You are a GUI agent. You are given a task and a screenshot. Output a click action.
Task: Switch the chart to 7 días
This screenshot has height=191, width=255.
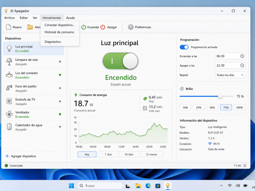(108, 154)
